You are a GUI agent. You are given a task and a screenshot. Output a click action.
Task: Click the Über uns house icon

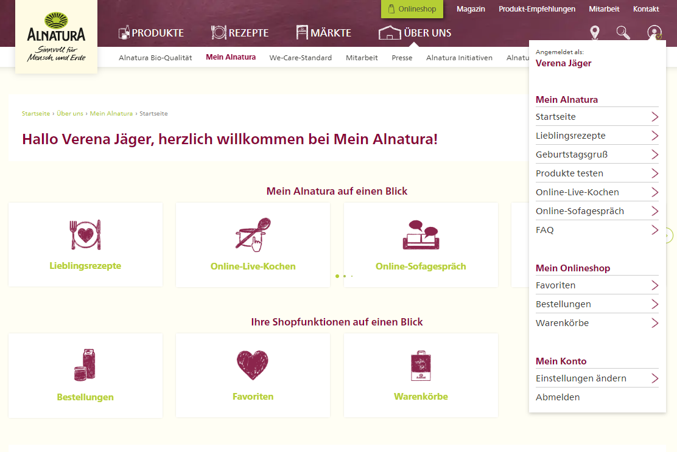390,32
